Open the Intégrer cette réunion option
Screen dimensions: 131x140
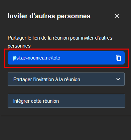click(x=66, y=101)
